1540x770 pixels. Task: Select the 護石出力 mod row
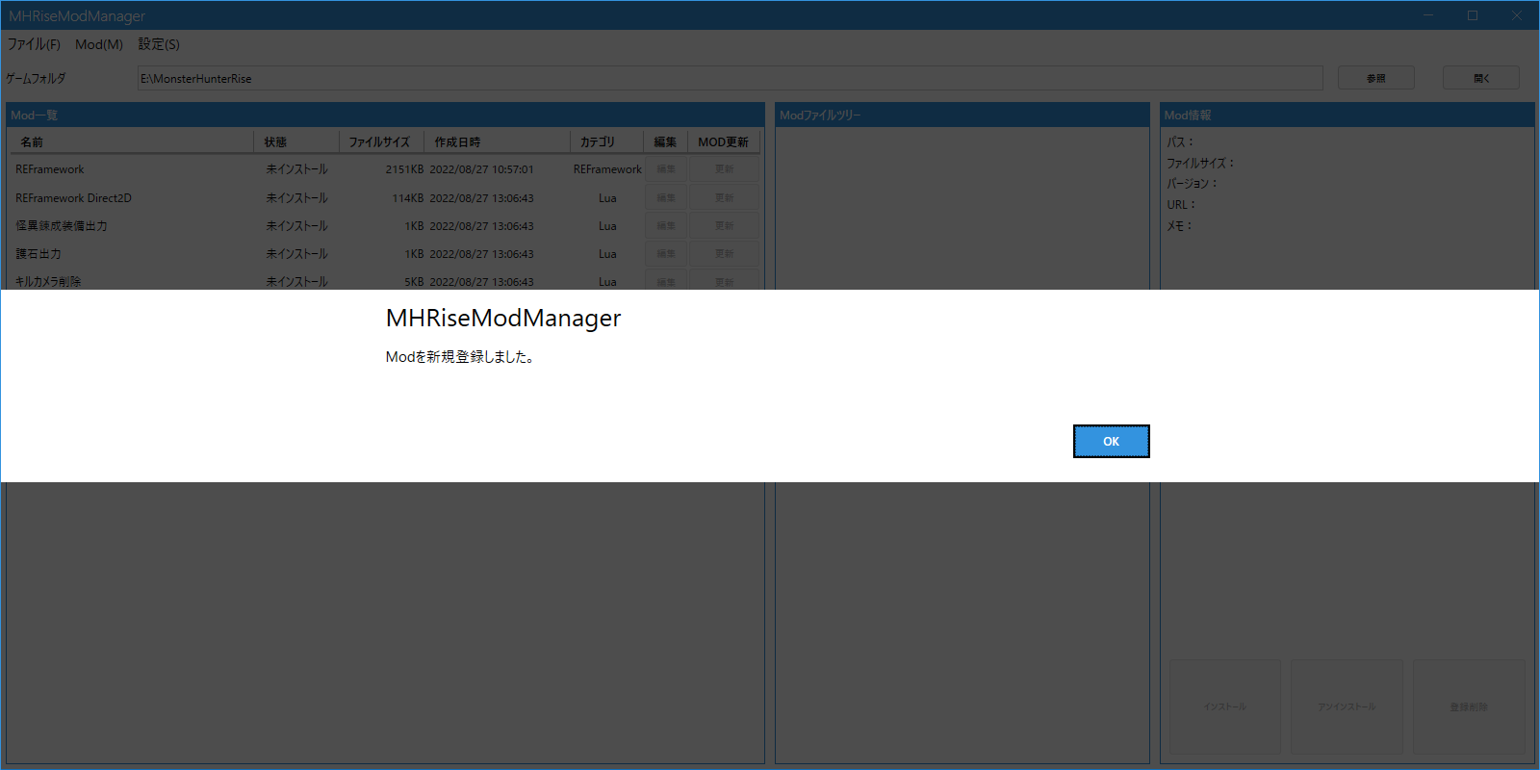pos(385,253)
